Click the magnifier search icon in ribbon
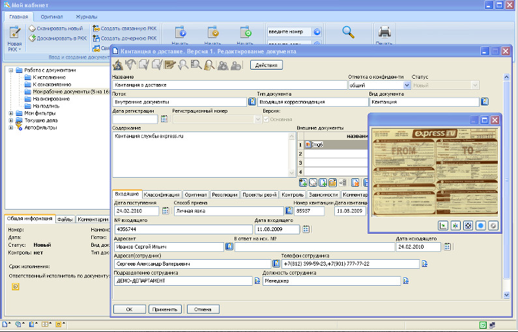This screenshot has width=518, height=332. [348, 32]
